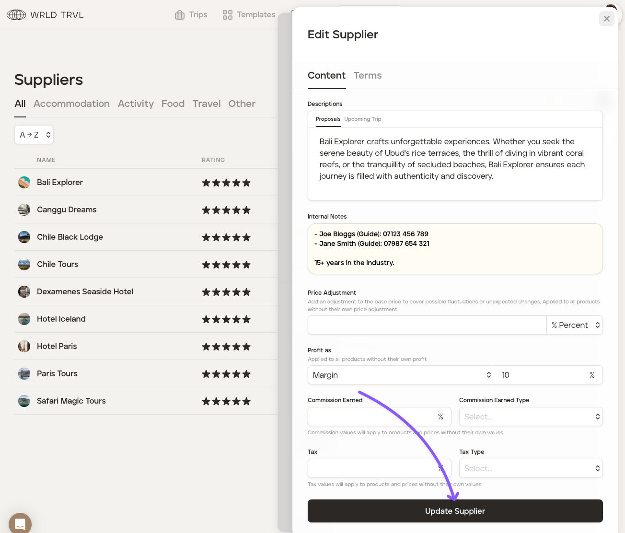Expand the Percent price adjustment type dropdown
Image resolution: width=625 pixels, height=533 pixels.
pos(575,325)
